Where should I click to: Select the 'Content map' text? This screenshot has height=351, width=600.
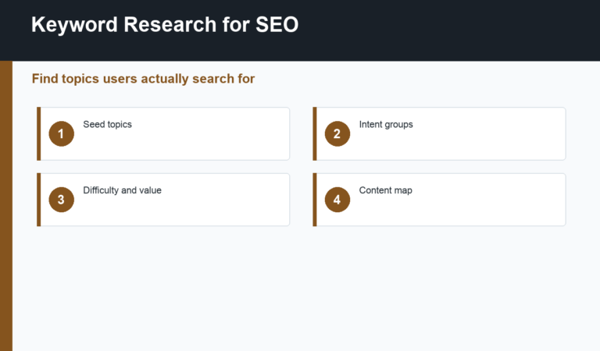[385, 190]
